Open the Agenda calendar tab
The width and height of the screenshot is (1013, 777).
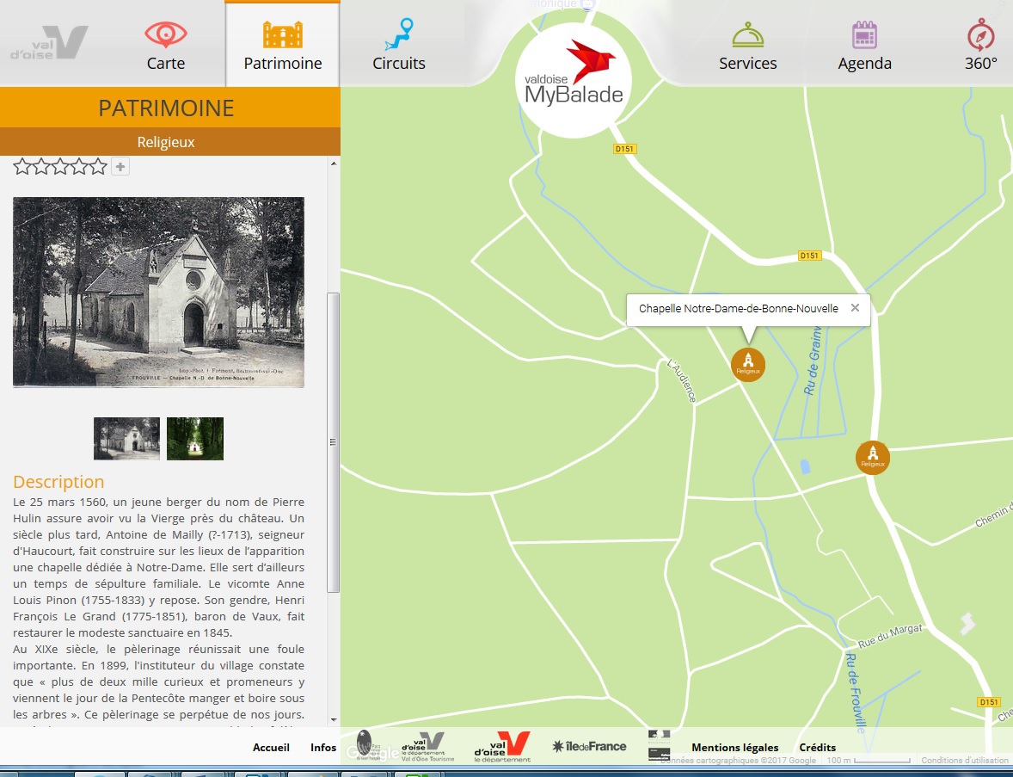tap(864, 46)
